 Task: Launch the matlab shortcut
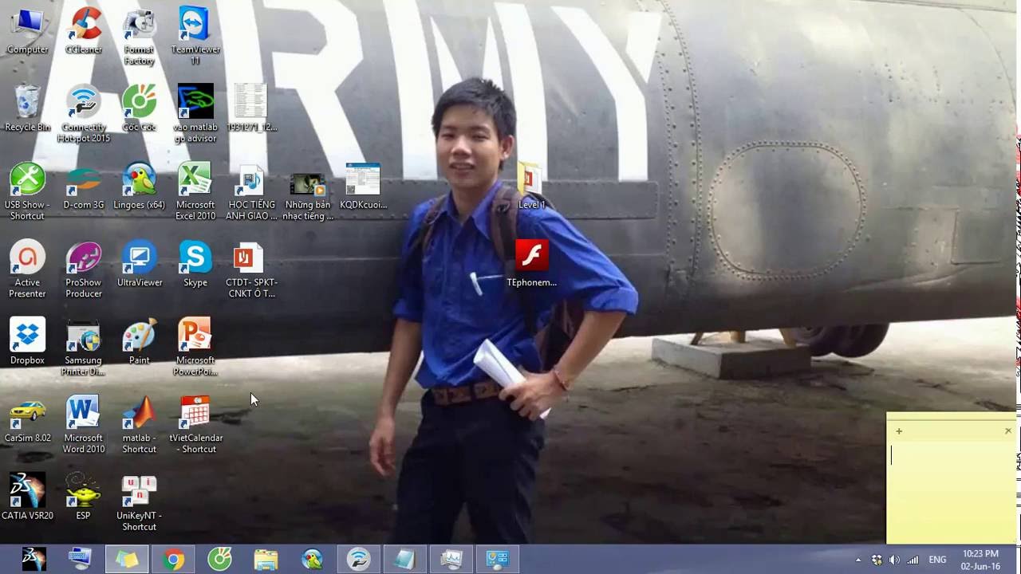point(139,424)
